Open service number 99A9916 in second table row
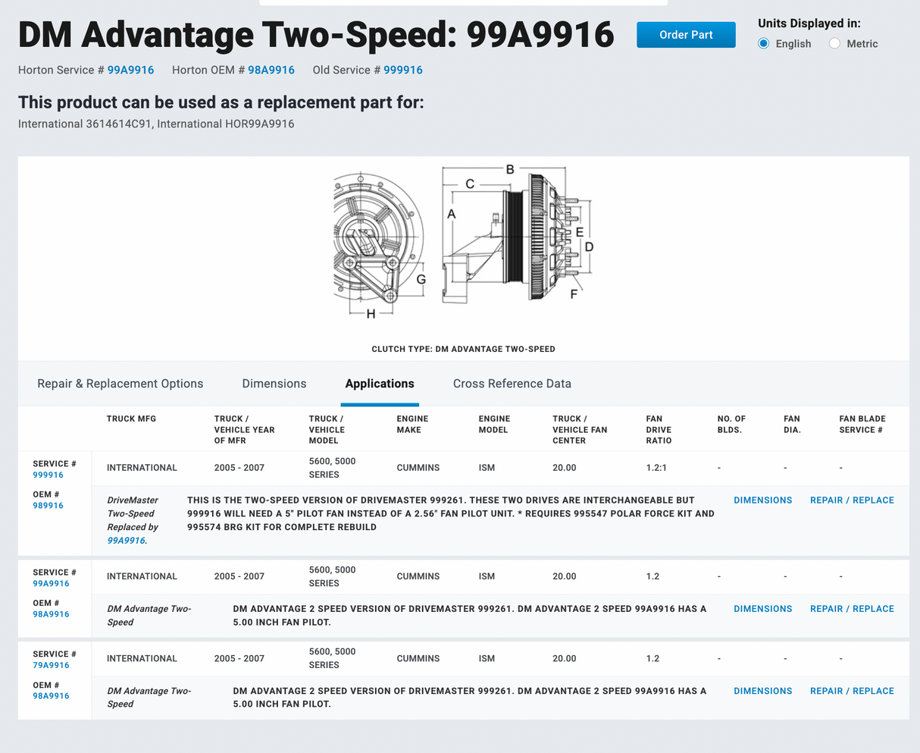Viewport: 920px width, 753px height. tap(51, 584)
